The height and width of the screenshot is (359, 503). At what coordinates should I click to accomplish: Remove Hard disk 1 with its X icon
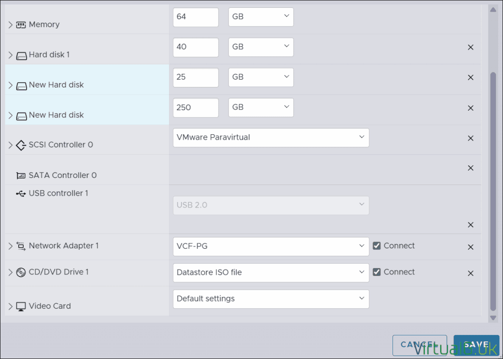[x=470, y=48]
